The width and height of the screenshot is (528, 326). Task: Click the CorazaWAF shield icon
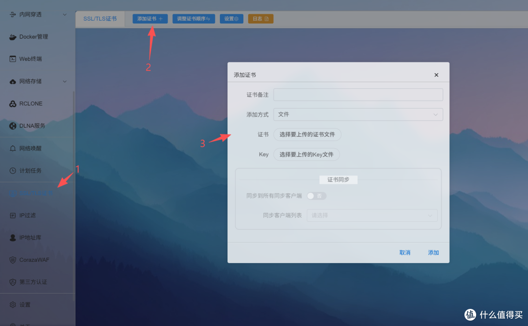[13, 260]
